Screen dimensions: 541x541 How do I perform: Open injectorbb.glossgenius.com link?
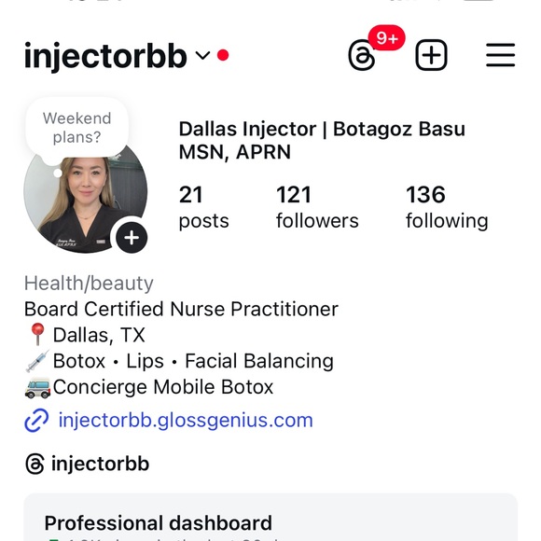click(186, 421)
